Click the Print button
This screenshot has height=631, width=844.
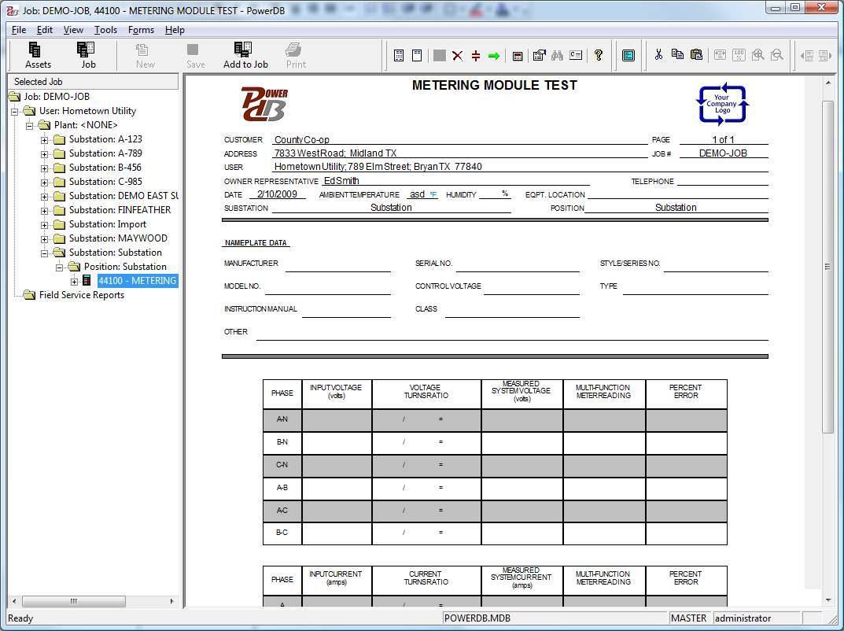point(295,51)
